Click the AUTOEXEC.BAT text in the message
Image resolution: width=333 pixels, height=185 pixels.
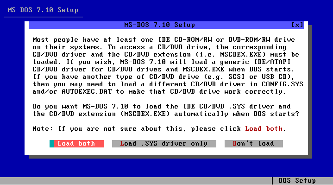pos(87,92)
